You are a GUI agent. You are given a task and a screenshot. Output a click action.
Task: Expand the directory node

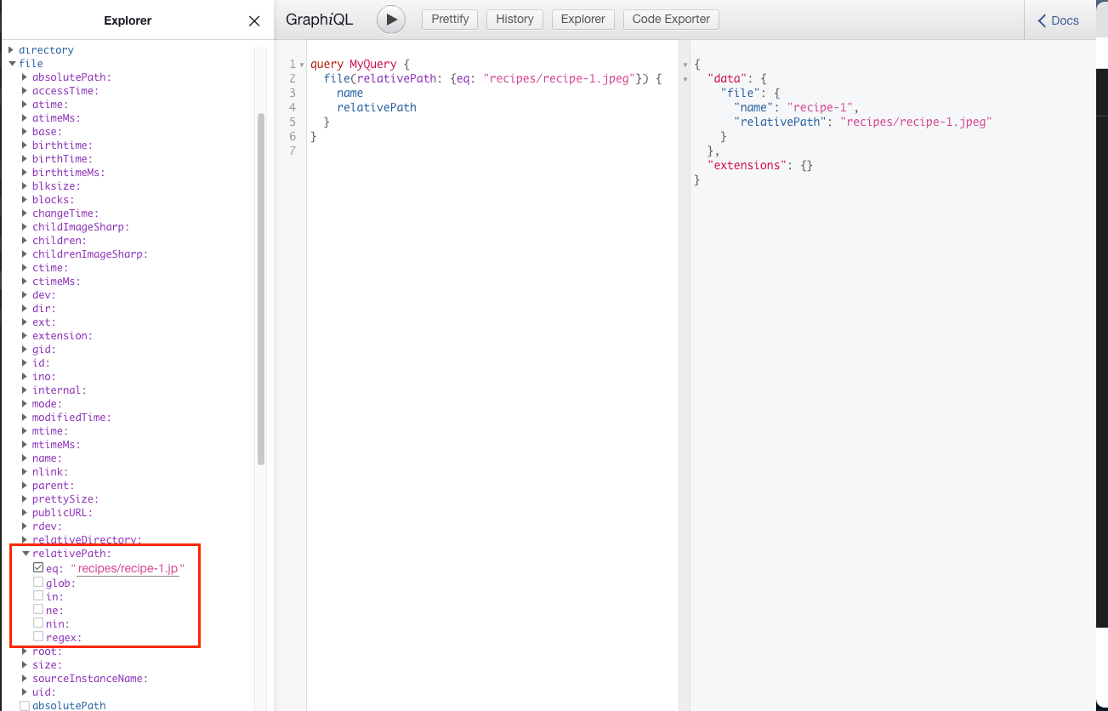click(x=12, y=50)
